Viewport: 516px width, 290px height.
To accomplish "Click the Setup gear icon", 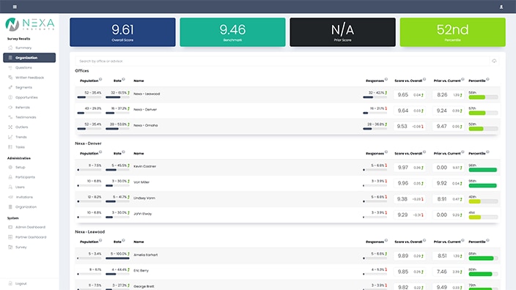I will point(10,167).
